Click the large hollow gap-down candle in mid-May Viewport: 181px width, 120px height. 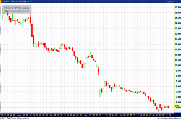coord(100,91)
